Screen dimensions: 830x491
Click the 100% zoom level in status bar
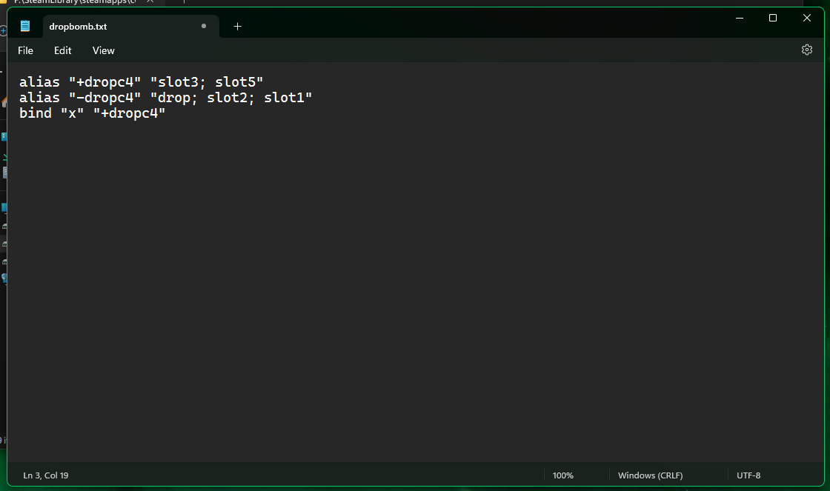[563, 475]
